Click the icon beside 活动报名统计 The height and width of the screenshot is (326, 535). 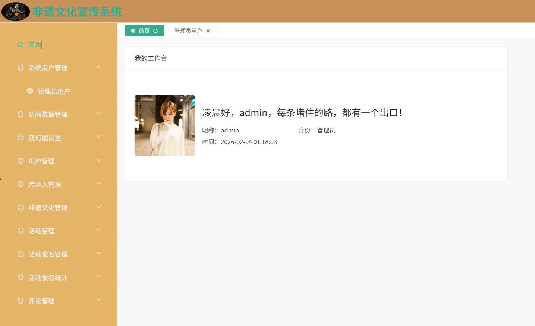click(21, 277)
